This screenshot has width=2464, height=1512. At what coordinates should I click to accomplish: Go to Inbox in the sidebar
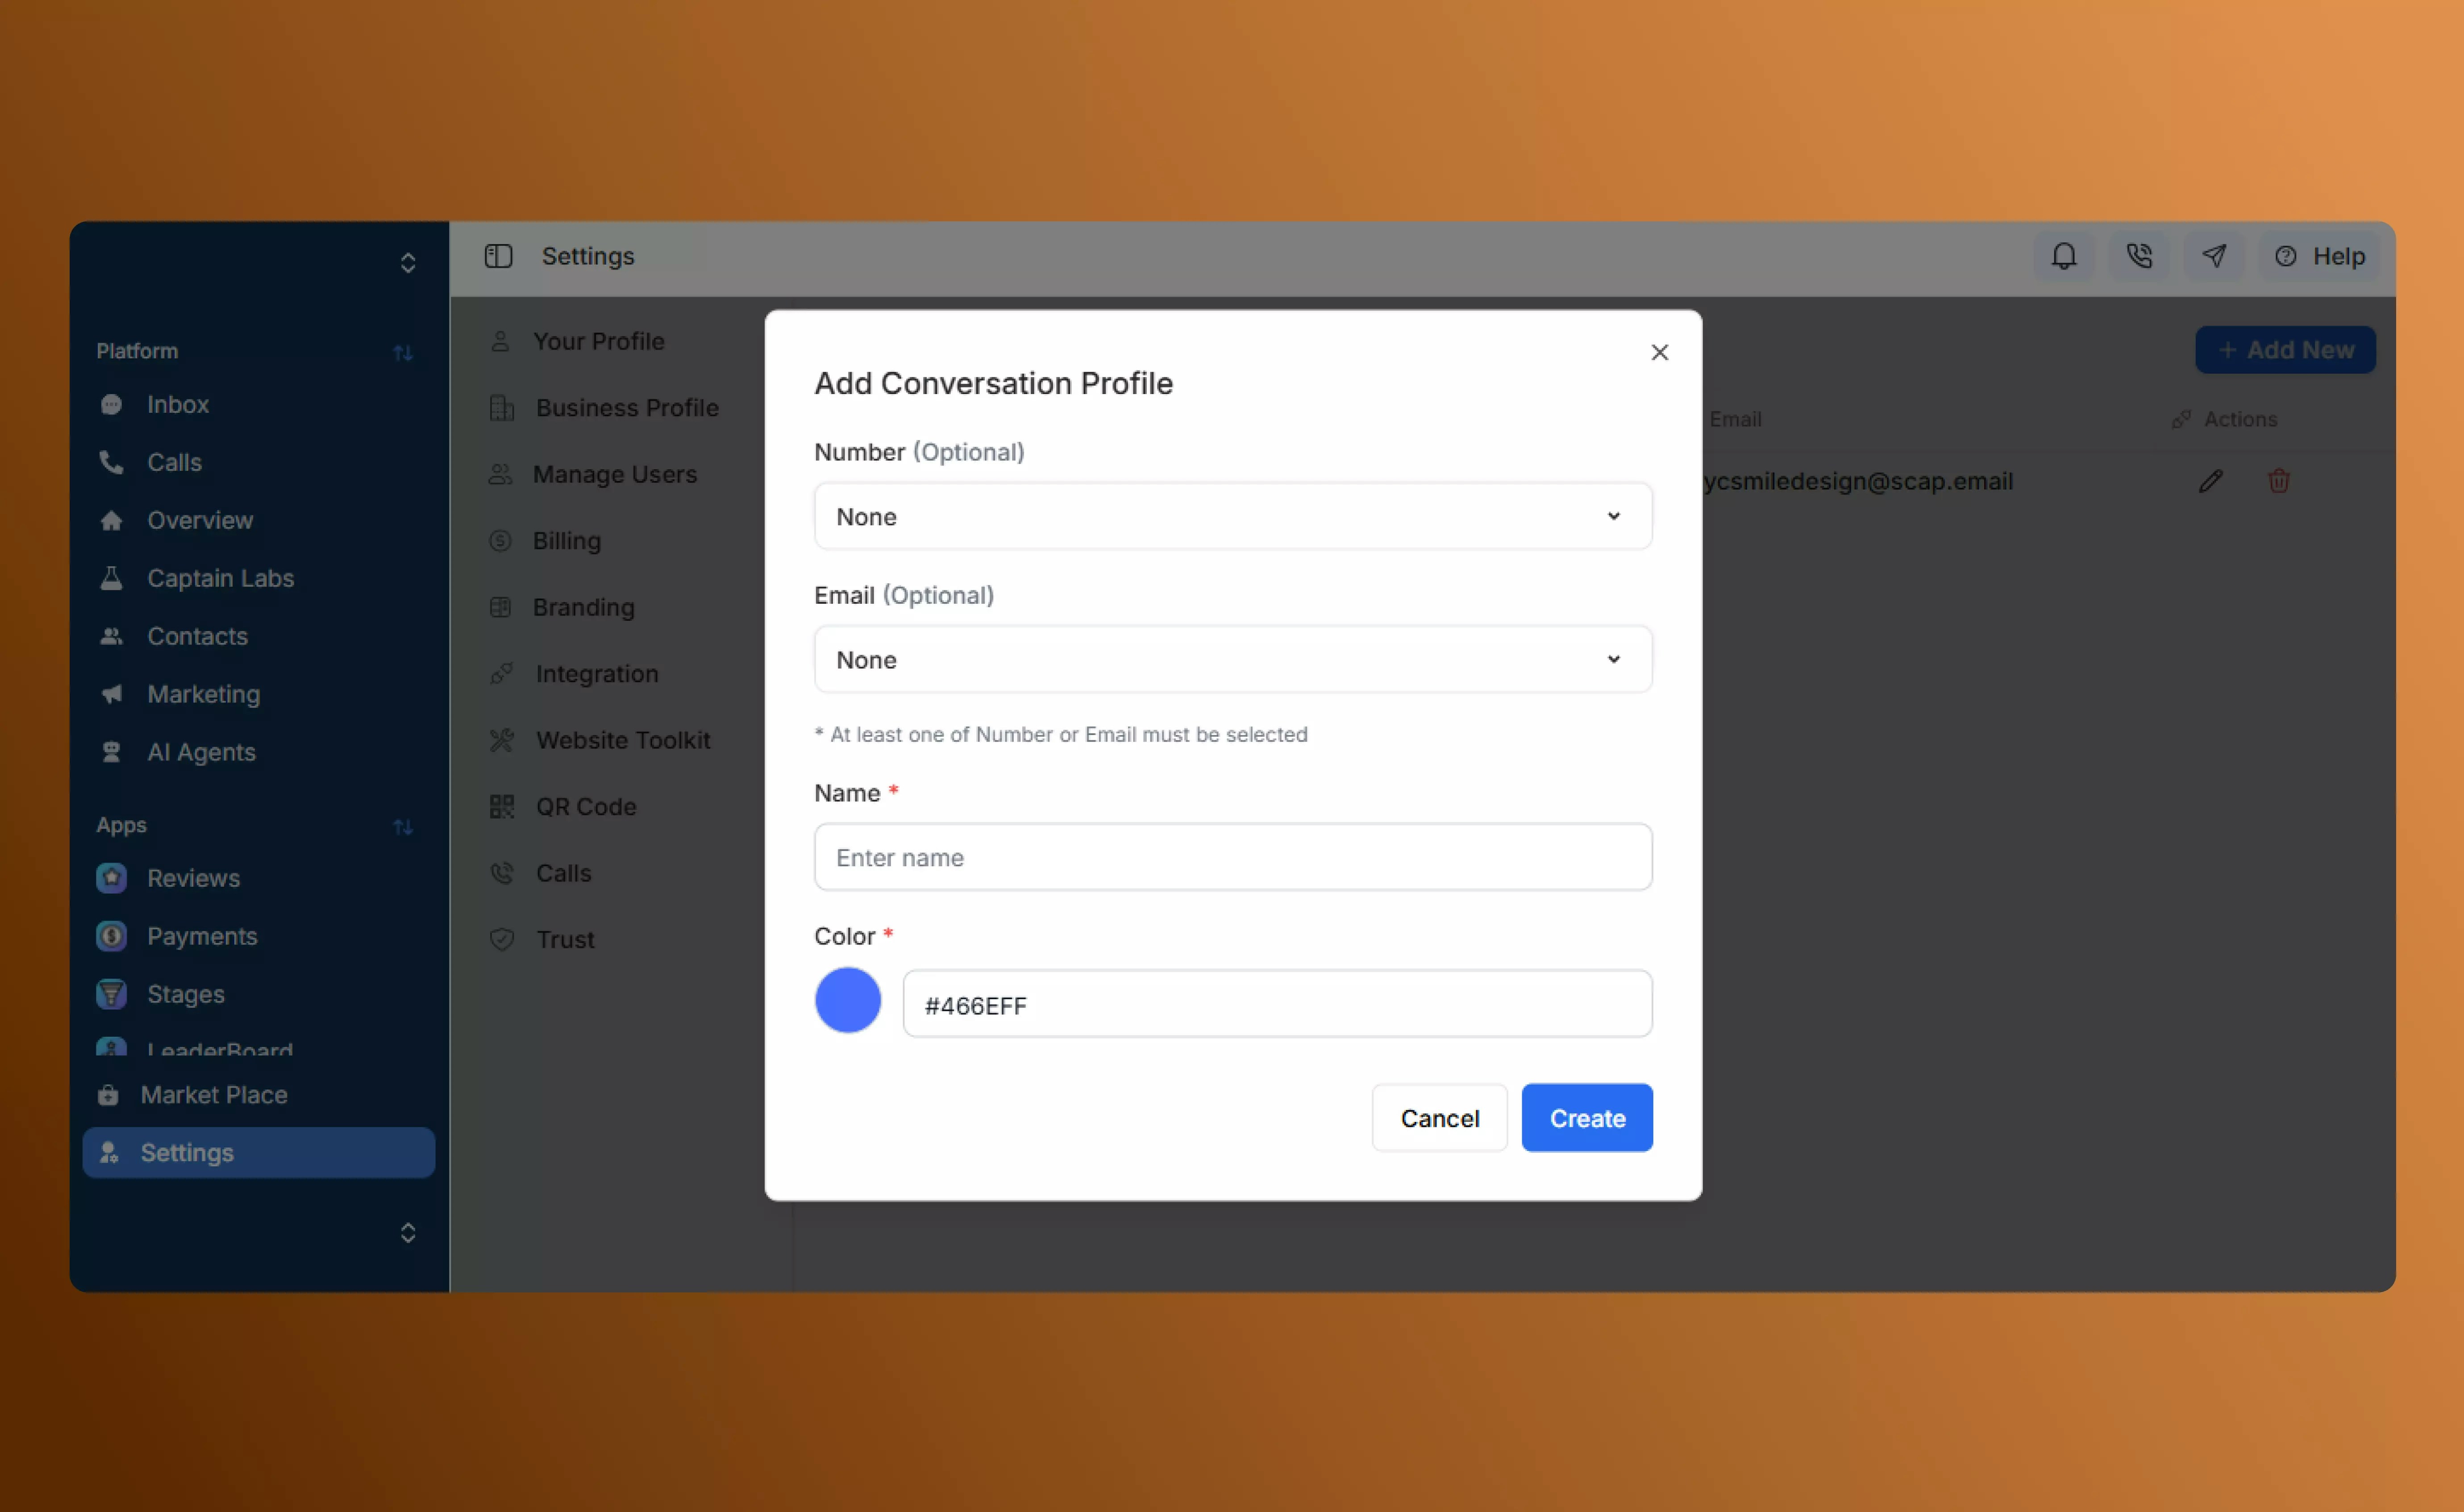[x=177, y=404]
